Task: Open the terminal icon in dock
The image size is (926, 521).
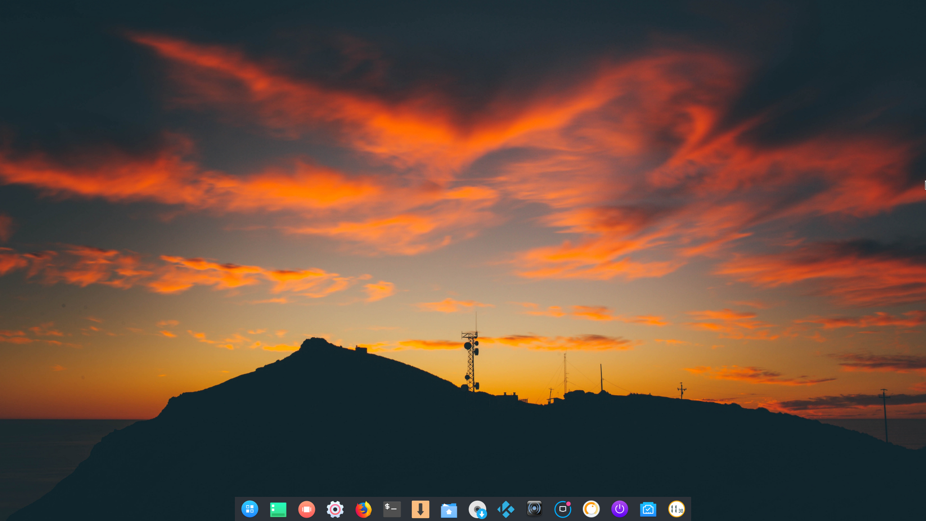Action: tap(392, 509)
